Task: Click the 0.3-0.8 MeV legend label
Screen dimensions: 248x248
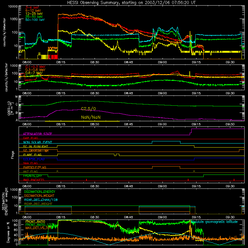Action: pos(35,70)
